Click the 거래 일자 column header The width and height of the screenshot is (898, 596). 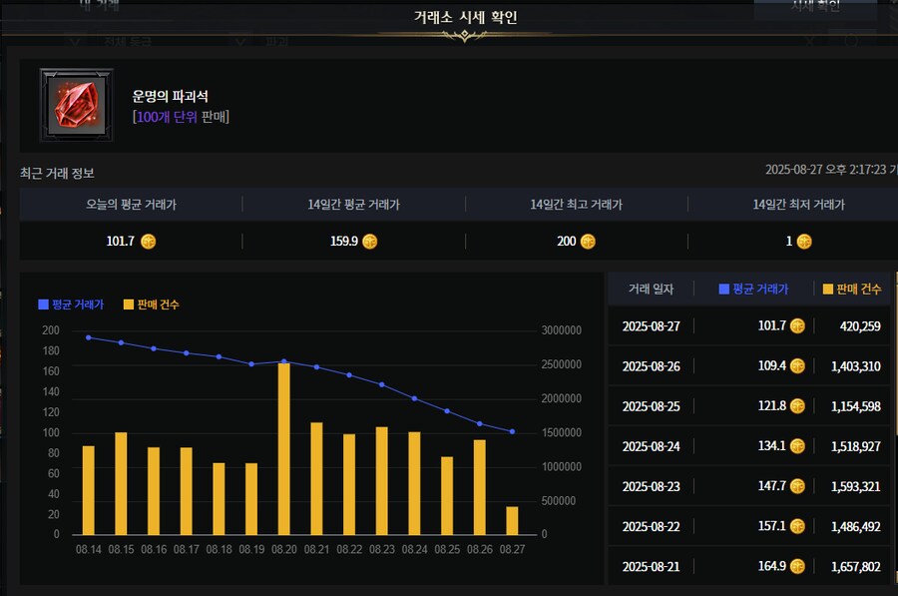pos(652,289)
